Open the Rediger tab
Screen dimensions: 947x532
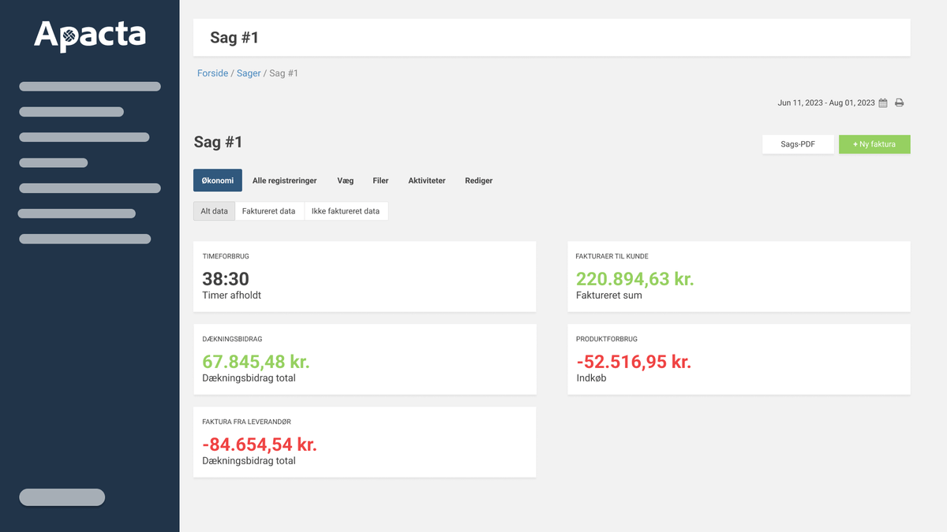[478, 180]
